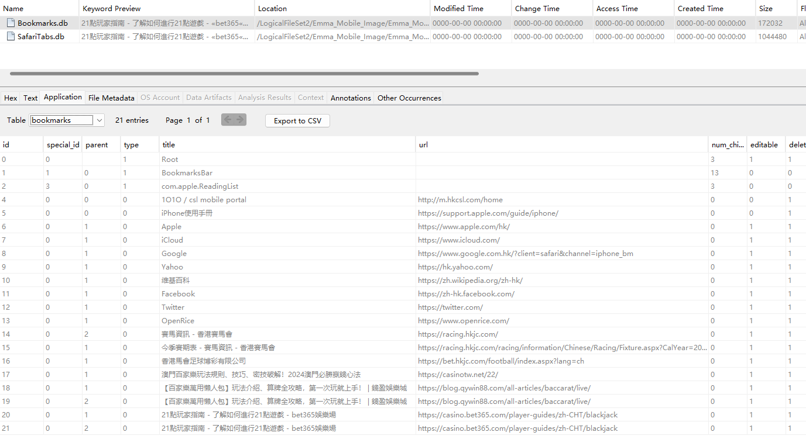Open the Annotations tab
The image size is (806, 446).
pos(351,98)
